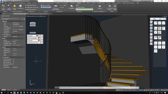This screenshot has width=168, height=94.
Task: Click the XY button in BKS palette
Action: pos(156,51)
